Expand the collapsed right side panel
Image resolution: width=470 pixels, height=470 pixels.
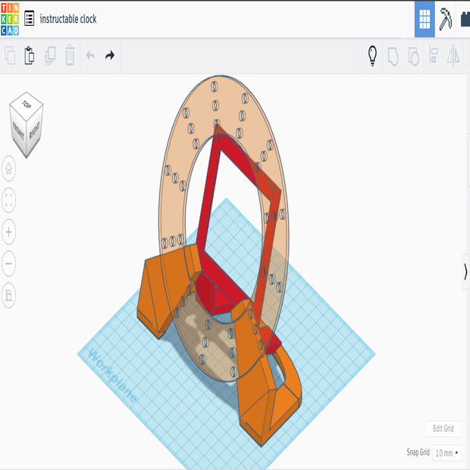465,272
